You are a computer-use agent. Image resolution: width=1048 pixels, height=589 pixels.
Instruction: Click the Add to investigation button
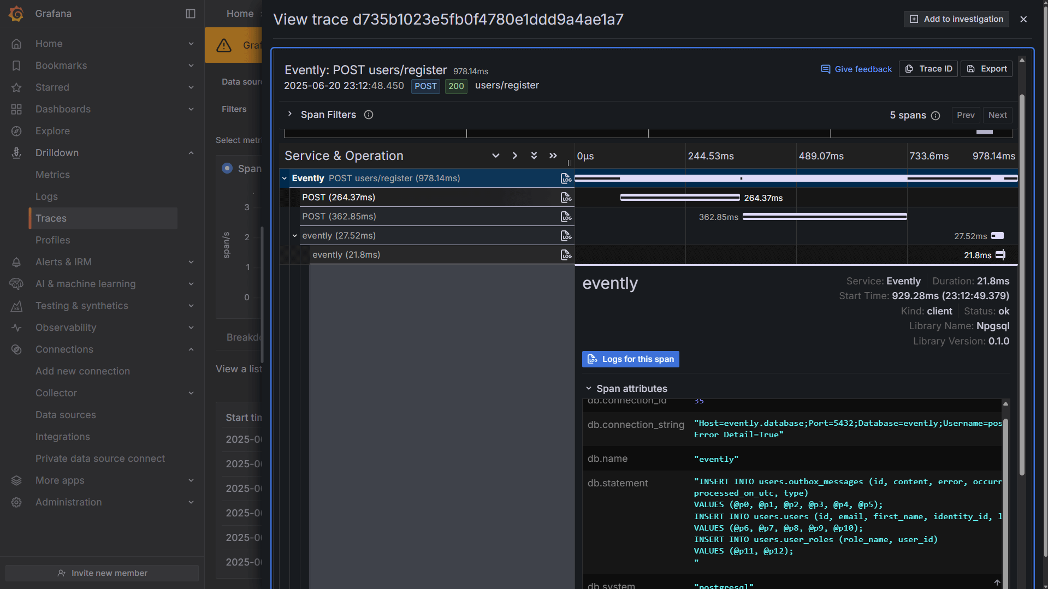click(x=955, y=19)
